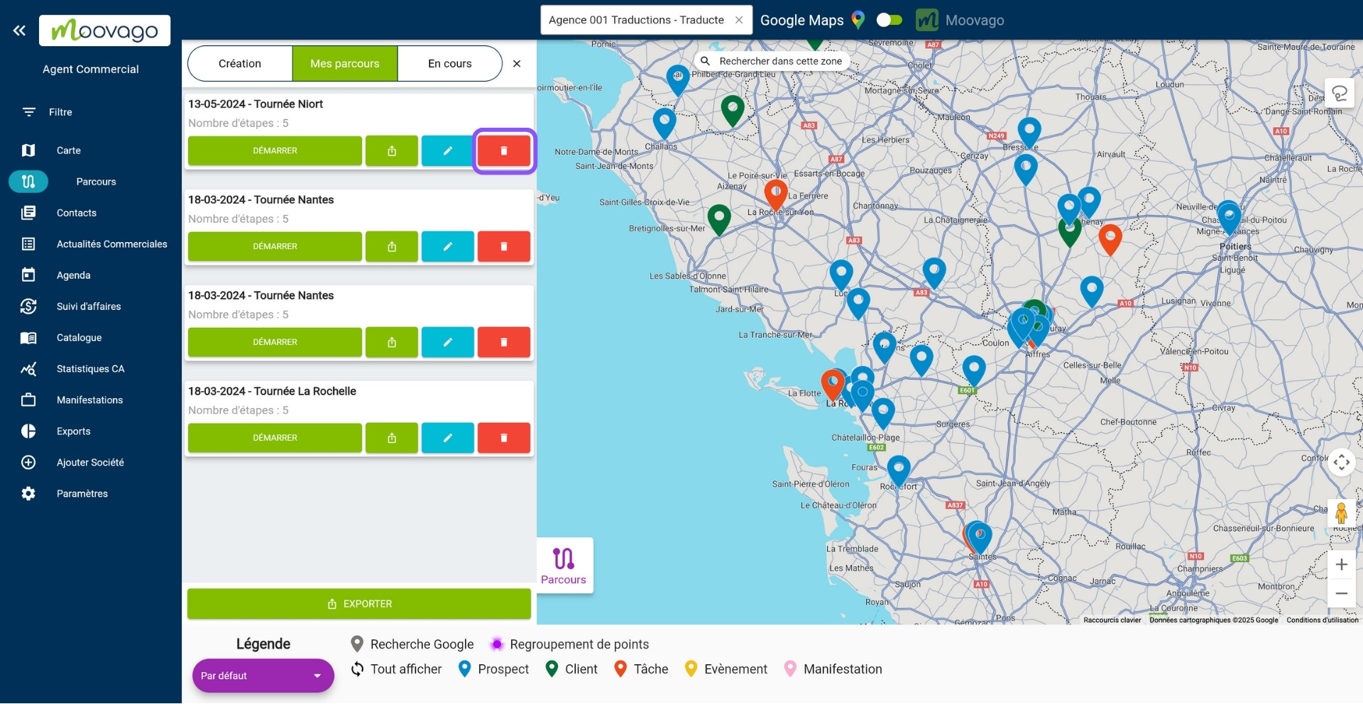Open the Contacts section in the sidebar
Image resolution: width=1363 pixels, height=704 pixels.
click(77, 212)
